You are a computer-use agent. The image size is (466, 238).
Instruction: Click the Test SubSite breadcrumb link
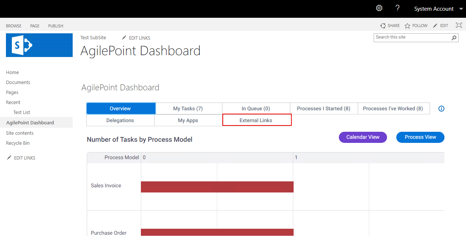click(93, 38)
